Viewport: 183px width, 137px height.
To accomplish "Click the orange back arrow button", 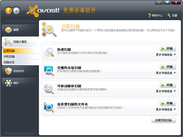I will coord(9,11).
